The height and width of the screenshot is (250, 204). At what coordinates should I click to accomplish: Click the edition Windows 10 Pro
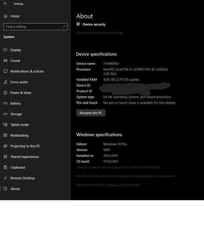tap(115, 144)
